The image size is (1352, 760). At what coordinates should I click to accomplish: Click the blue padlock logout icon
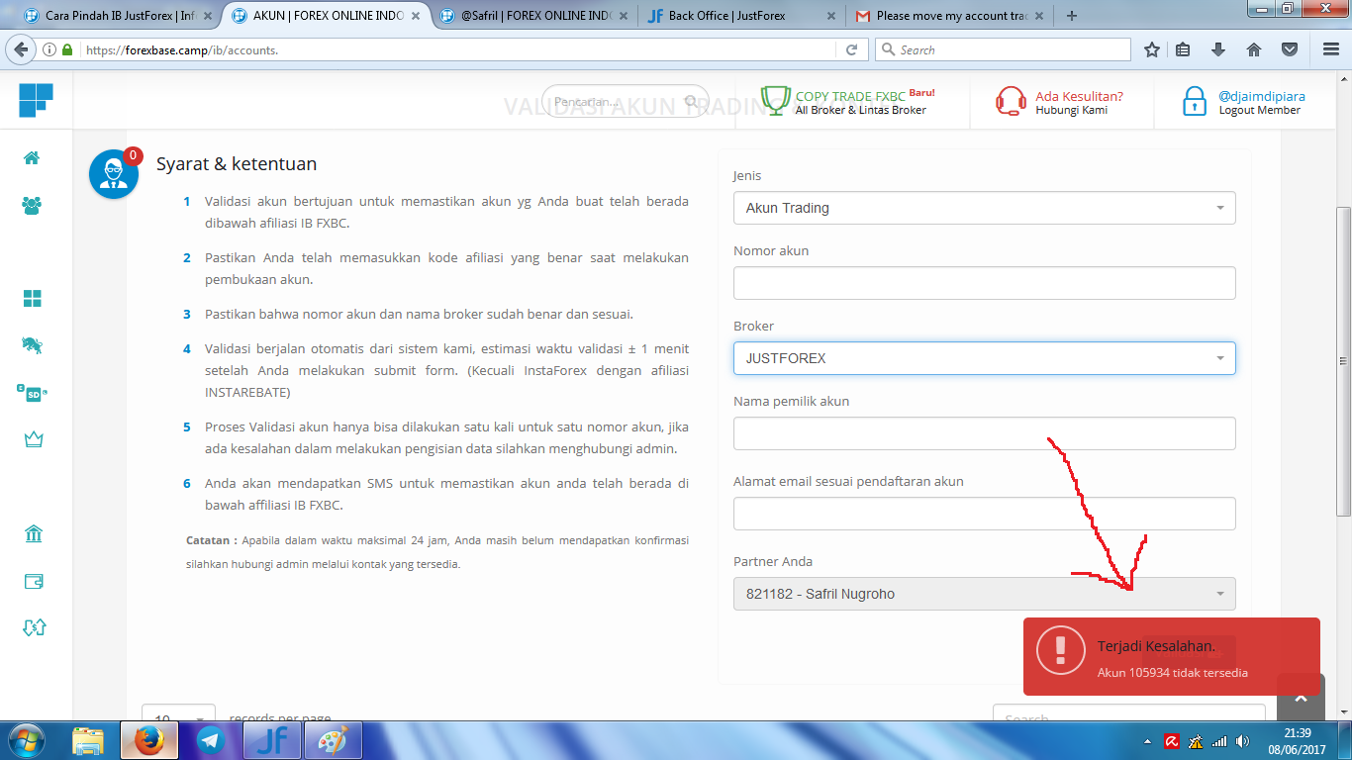1195,101
